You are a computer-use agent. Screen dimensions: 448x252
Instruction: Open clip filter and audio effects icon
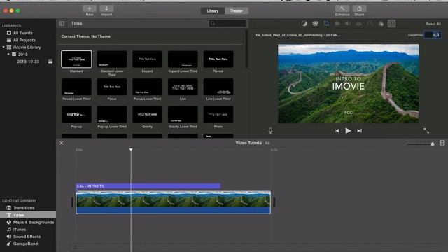(x=381, y=24)
